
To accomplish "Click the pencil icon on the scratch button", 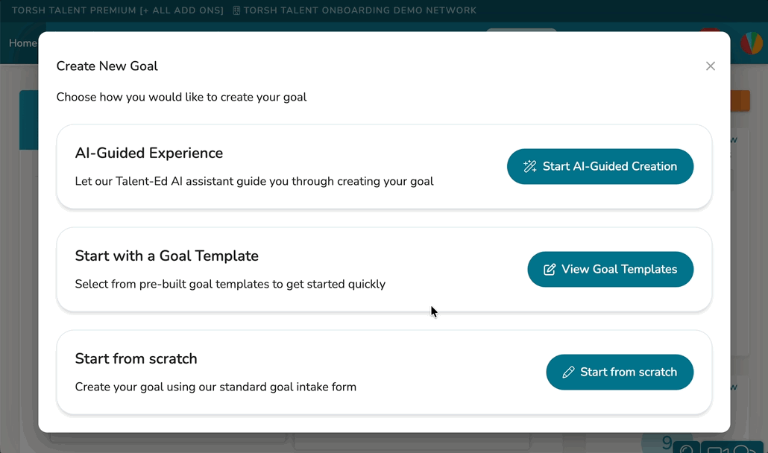I will click(x=568, y=373).
